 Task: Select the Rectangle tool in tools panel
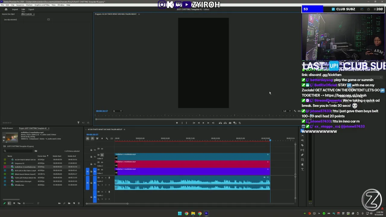click(x=302, y=159)
